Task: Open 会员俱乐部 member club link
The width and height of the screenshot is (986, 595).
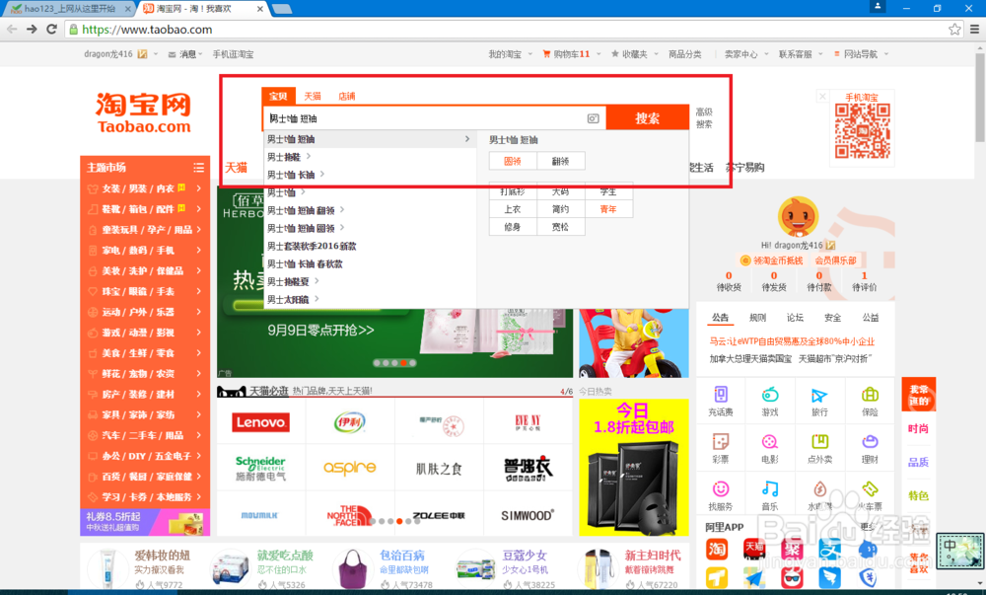Action: [x=835, y=260]
